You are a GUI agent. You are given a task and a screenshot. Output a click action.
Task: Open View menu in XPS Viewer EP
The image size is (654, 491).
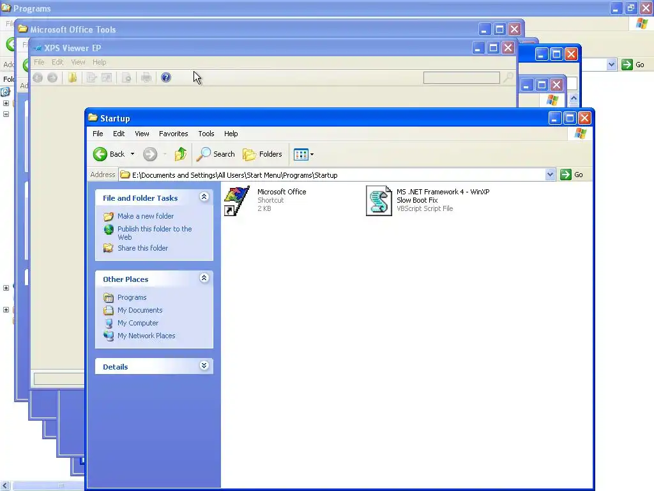point(78,62)
